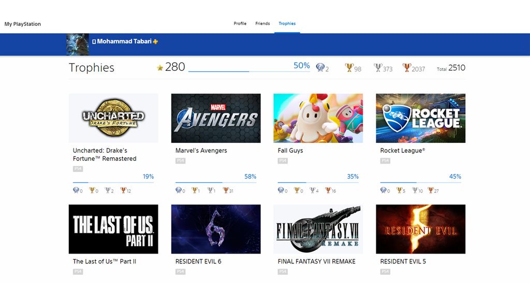Image resolution: width=530 pixels, height=298 pixels.
Task: Open the Trophies tab
Action: click(x=287, y=23)
